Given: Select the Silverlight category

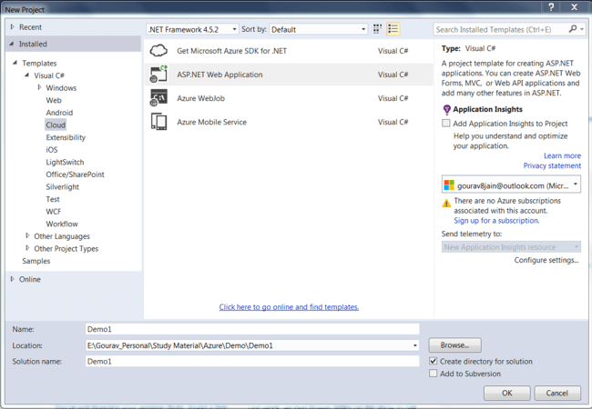Looking at the screenshot, I should point(62,187).
